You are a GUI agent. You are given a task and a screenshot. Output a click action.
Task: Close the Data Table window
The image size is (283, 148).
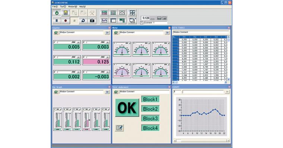coord(229,28)
